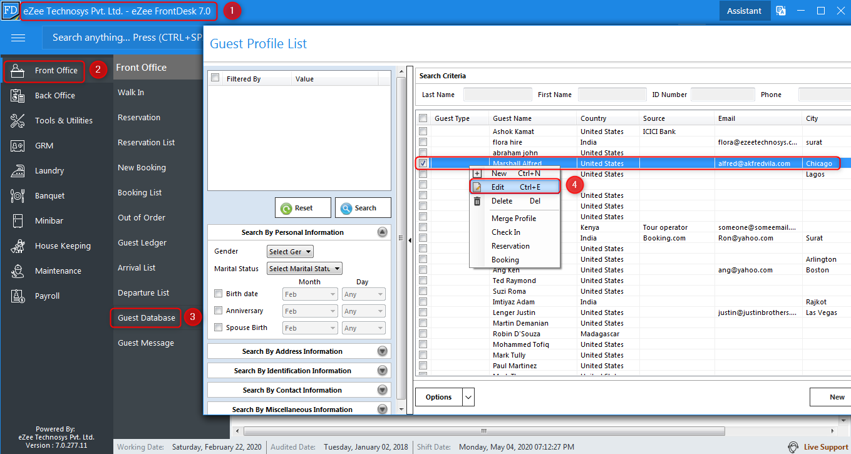Screen dimensions: 851x454
Task: Click the Last Name search field
Action: [498, 95]
